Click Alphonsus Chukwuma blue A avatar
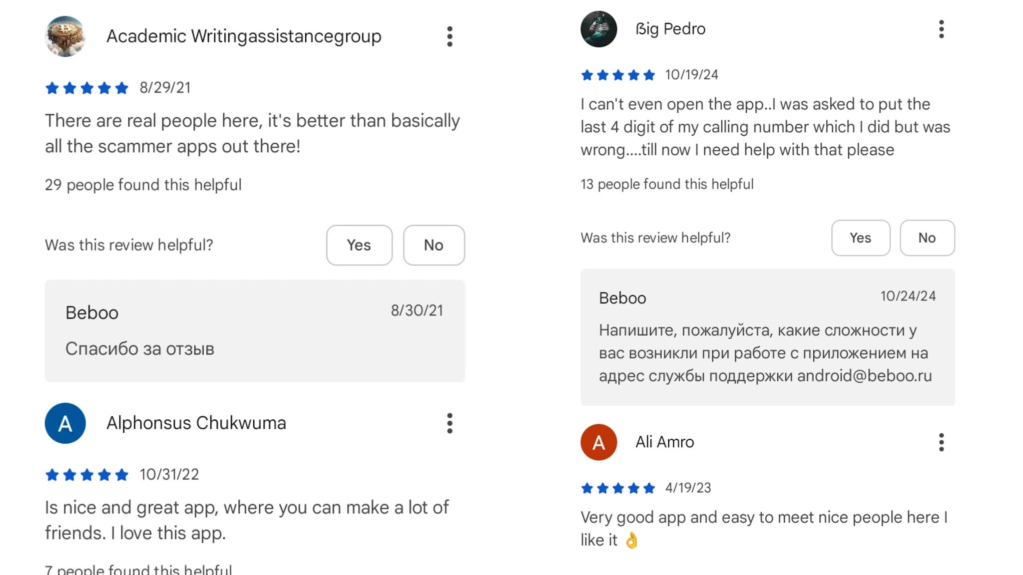This screenshot has height=575, width=1023. pos(65,423)
